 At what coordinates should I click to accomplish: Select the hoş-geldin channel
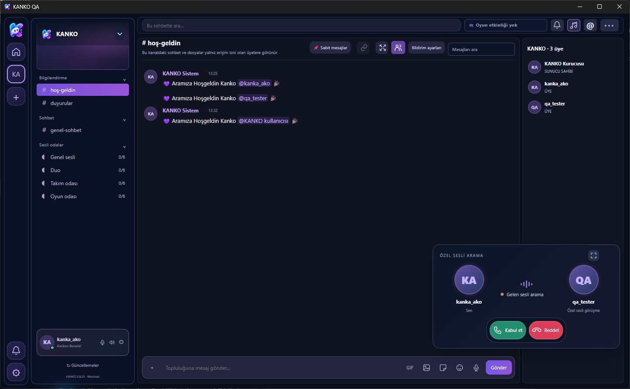click(83, 90)
